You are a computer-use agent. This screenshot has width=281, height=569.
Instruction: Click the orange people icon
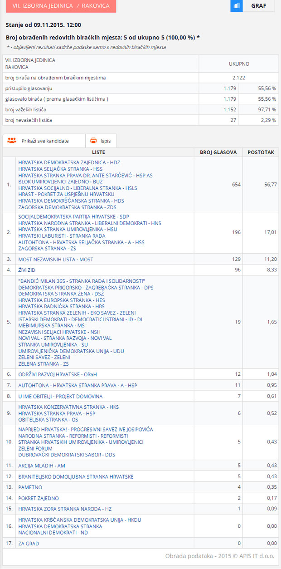[12, 141]
